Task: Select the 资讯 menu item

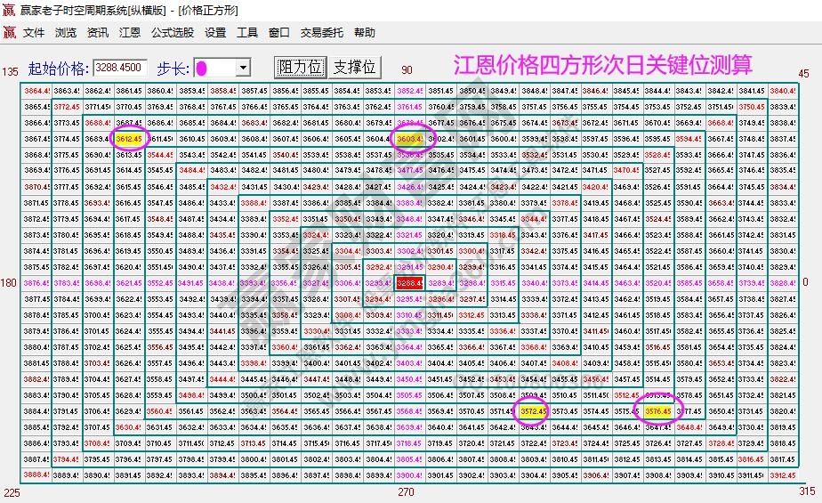Action: click(98, 33)
